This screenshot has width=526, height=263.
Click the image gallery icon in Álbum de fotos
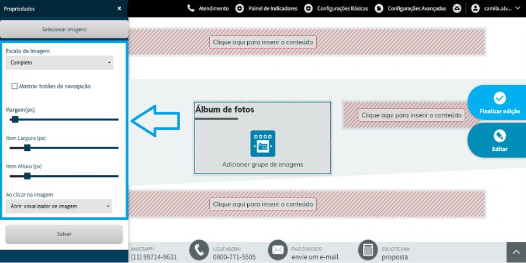[262, 144]
